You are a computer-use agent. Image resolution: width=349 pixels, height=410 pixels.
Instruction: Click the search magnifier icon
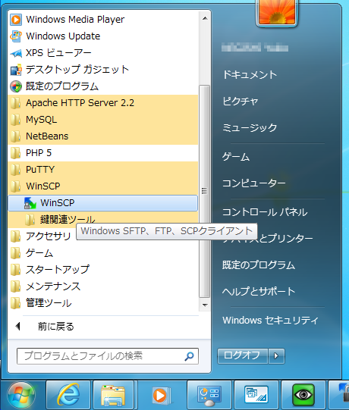(189, 356)
